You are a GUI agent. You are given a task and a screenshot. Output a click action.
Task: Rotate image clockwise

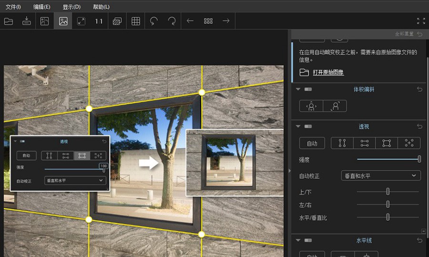click(172, 21)
